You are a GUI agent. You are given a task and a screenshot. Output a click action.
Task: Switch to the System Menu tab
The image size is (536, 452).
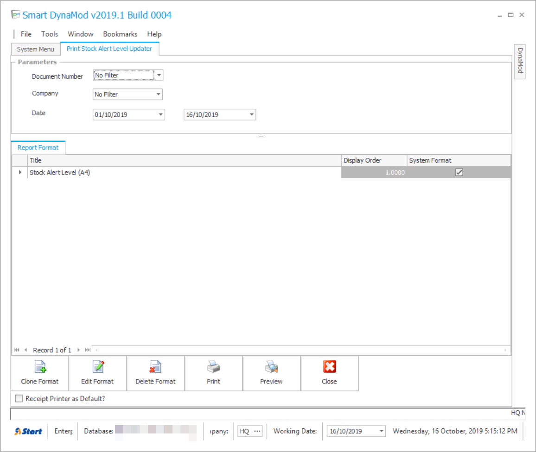36,49
